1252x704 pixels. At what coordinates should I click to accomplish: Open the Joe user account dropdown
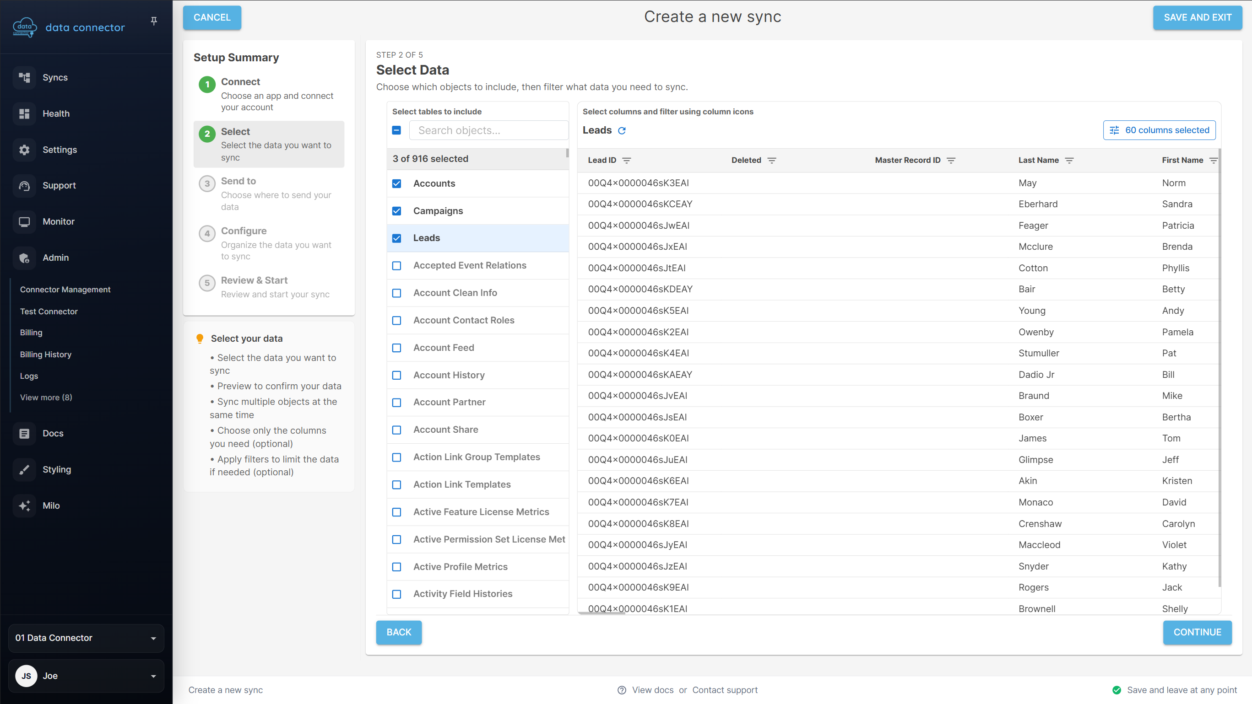point(86,676)
